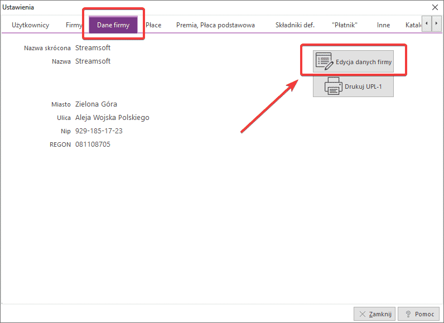This screenshot has height=323, width=444.
Task: Click the Zamknij button
Action: click(x=375, y=314)
